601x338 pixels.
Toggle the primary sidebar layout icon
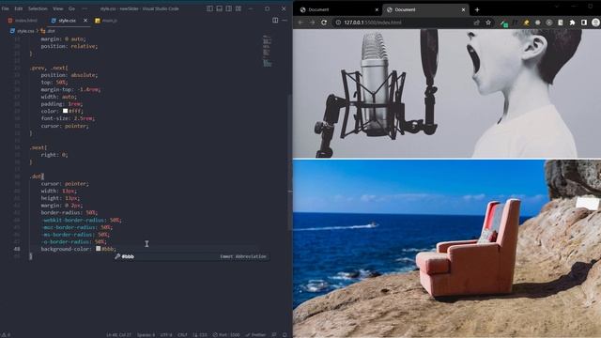[209, 8]
